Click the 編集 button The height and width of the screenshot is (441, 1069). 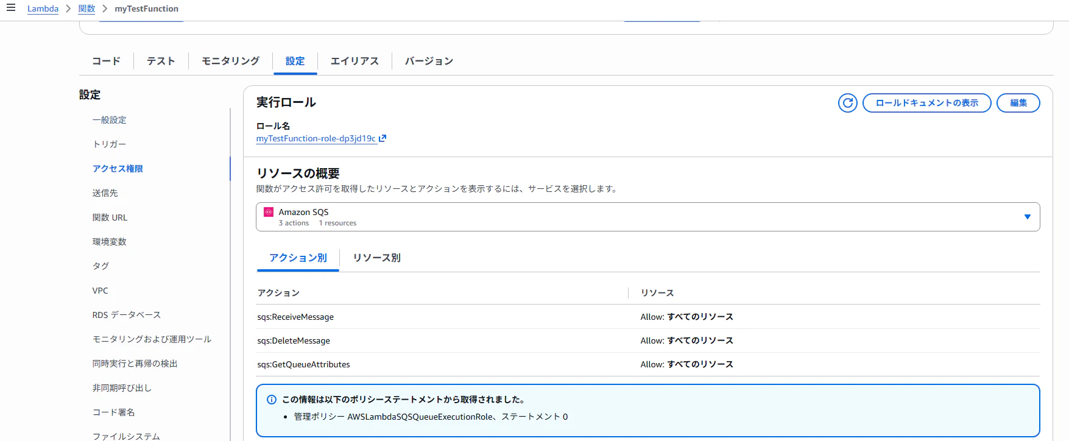point(1018,103)
